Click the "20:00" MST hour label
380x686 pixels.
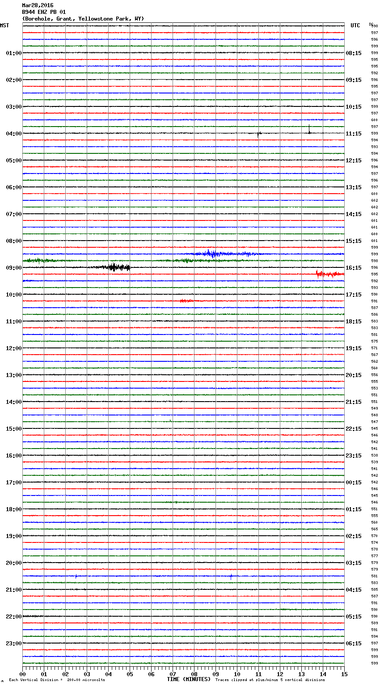pos(13,563)
